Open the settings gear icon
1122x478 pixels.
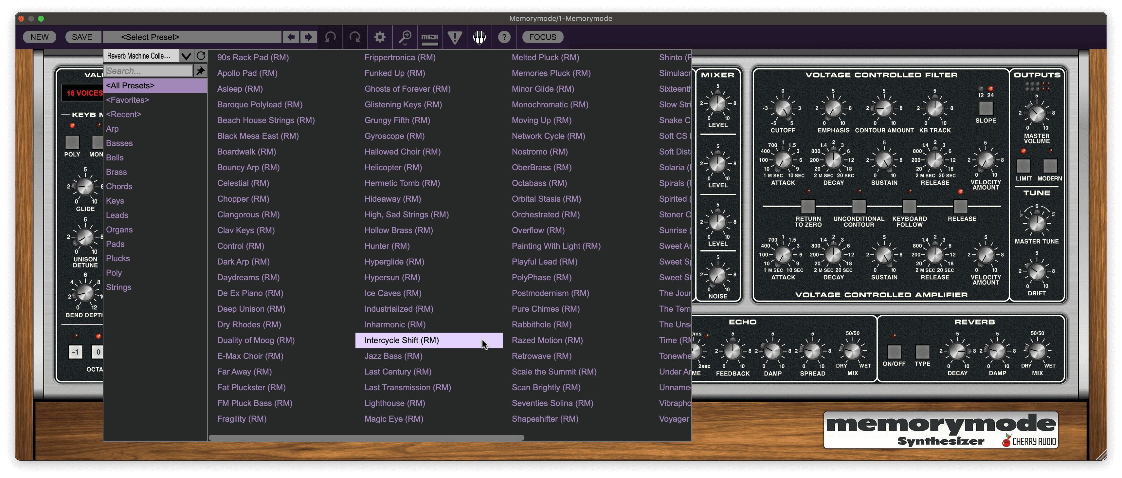pyautogui.click(x=380, y=37)
